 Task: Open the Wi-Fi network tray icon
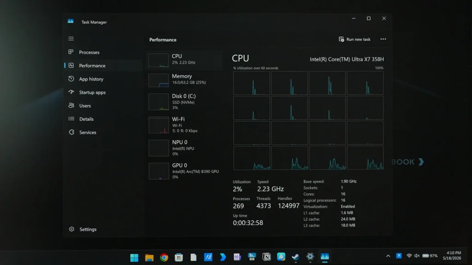409,256
